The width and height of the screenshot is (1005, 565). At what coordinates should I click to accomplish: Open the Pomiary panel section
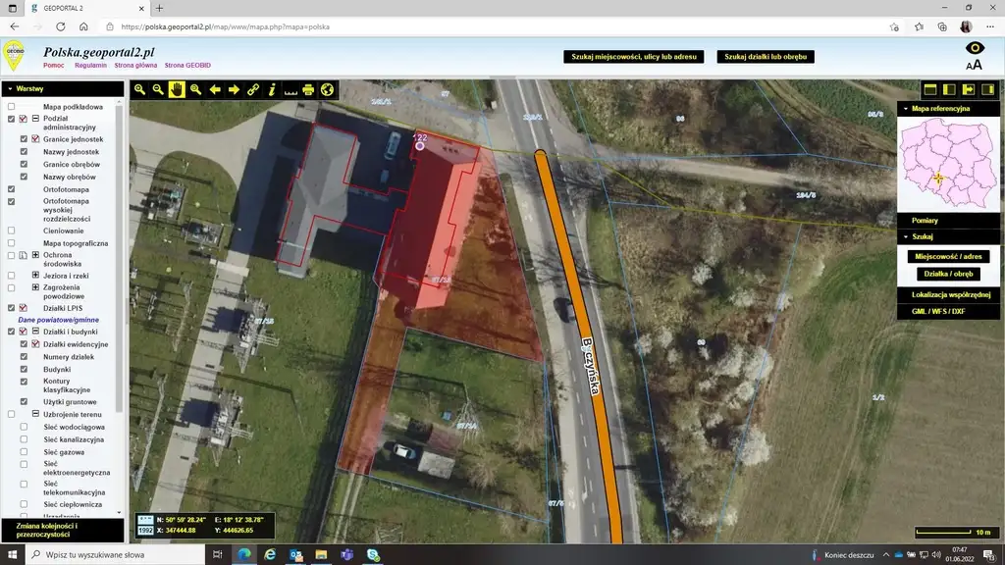point(925,221)
